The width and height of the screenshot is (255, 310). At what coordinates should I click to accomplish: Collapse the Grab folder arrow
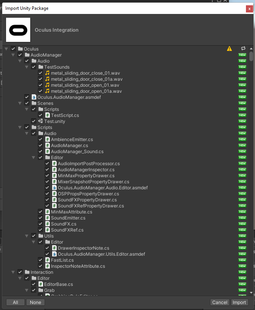coord(27,290)
